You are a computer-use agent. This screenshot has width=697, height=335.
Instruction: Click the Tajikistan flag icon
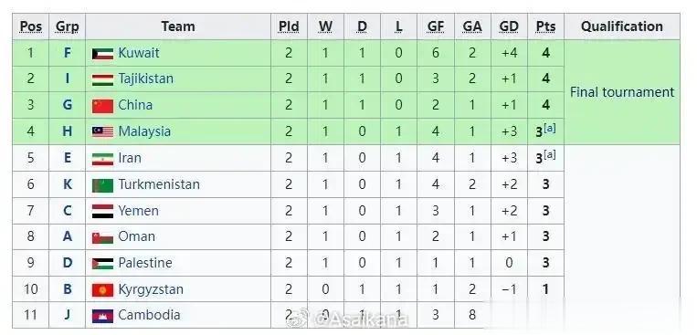tap(102, 80)
